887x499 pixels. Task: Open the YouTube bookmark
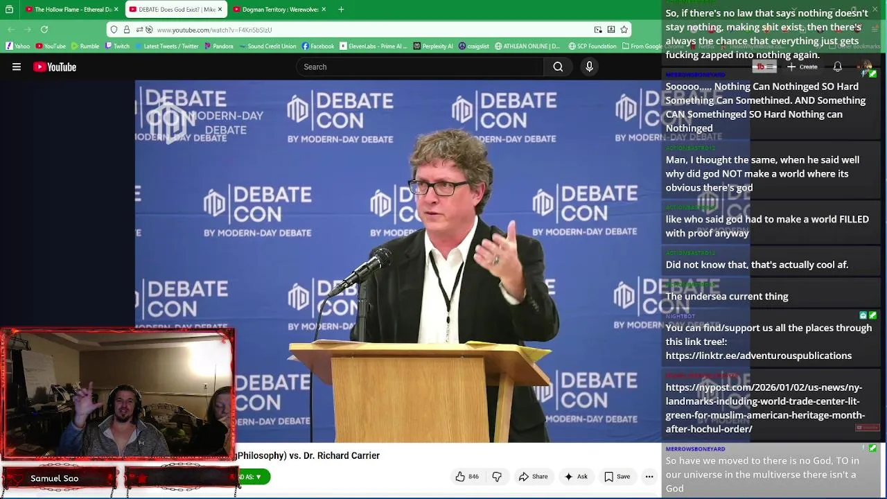pyautogui.click(x=51, y=46)
